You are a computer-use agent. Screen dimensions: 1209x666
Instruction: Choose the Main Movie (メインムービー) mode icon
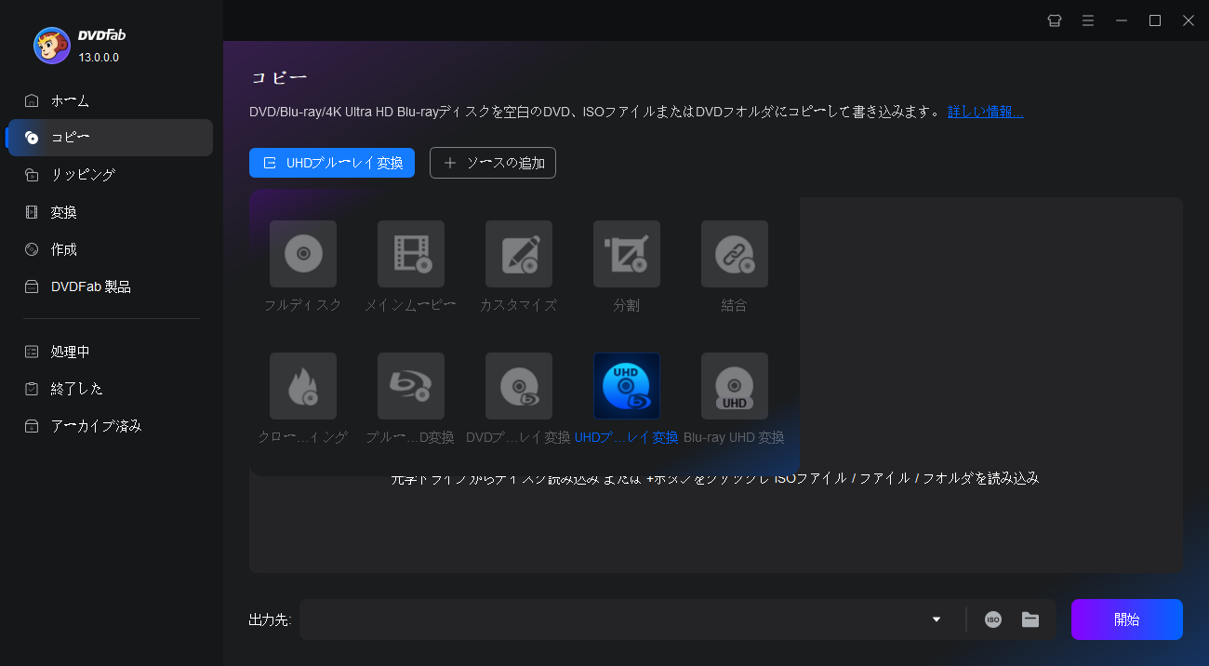pos(411,253)
